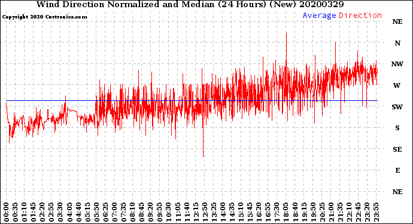The image size is (413, 224).
Task: Click the bottom 'NE' axis label
Action: point(397,192)
